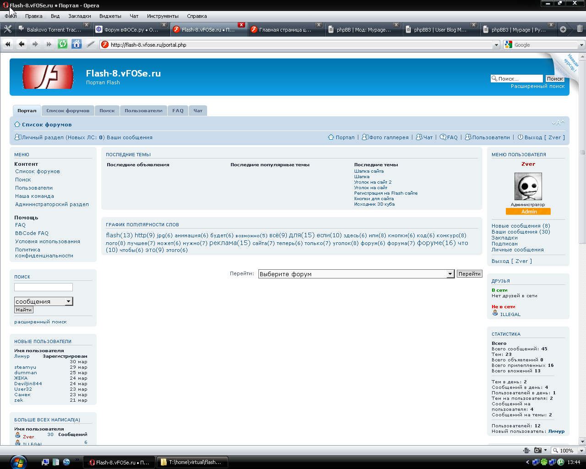
Task: Open the 'Администраторский раздел' link
Action: (52, 204)
